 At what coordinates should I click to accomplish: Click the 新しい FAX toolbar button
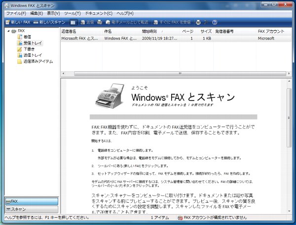coord(18,22)
